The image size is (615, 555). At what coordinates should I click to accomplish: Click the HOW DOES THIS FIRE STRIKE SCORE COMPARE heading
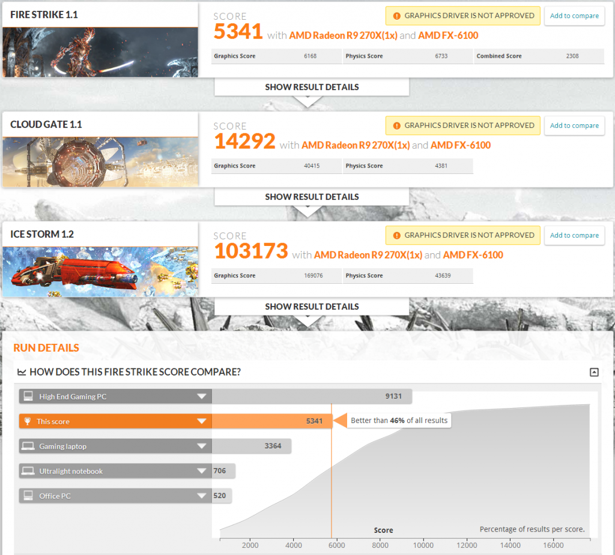(135, 372)
